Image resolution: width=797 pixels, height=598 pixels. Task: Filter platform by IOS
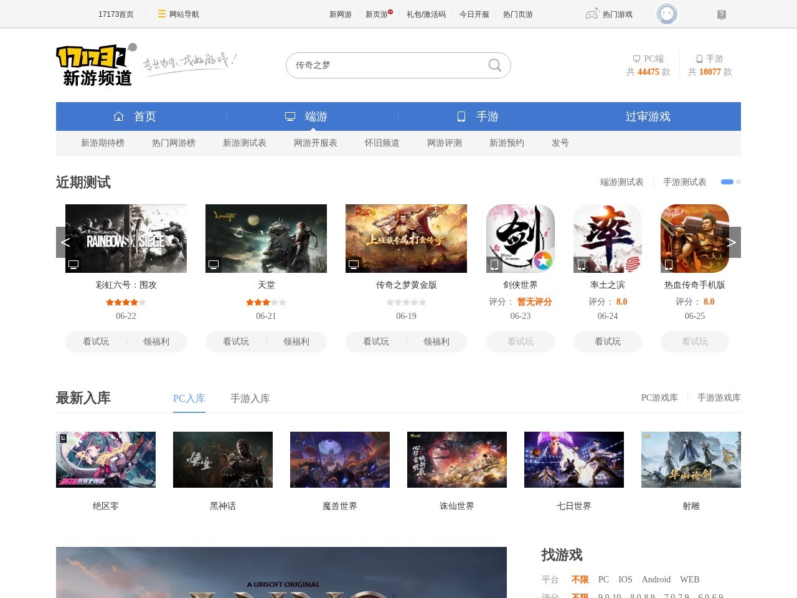point(625,579)
